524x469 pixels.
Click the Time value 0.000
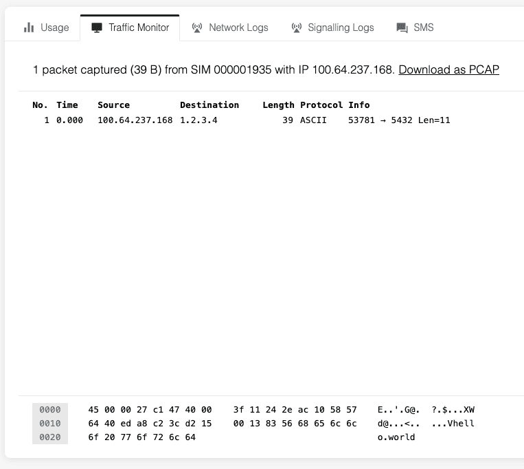[x=69, y=120]
